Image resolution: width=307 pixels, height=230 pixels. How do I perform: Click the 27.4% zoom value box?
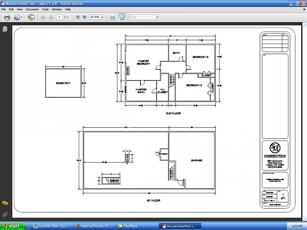pyautogui.click(x=95, y=17)
